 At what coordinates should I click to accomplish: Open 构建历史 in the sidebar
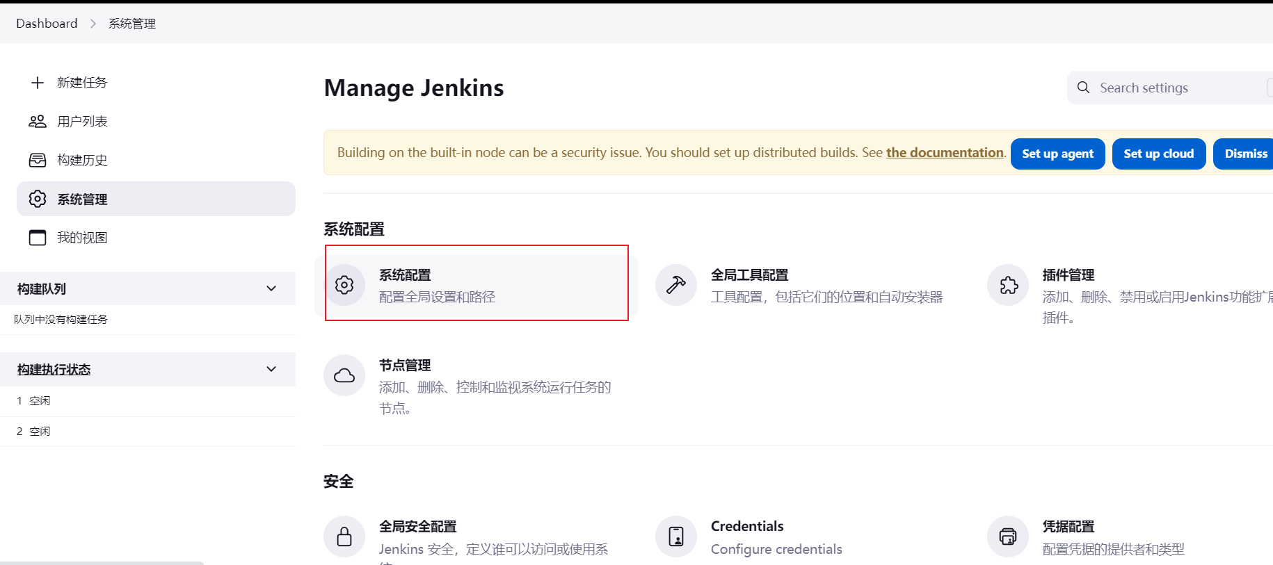point(156,161)
